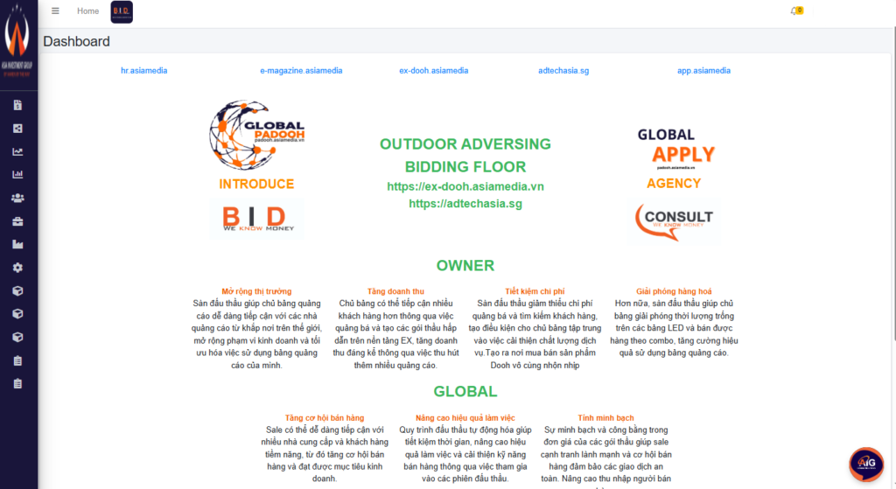This screenshot has height=489, width=896.
Task: Go to Home in top navigation
Action: coord(87,11)
